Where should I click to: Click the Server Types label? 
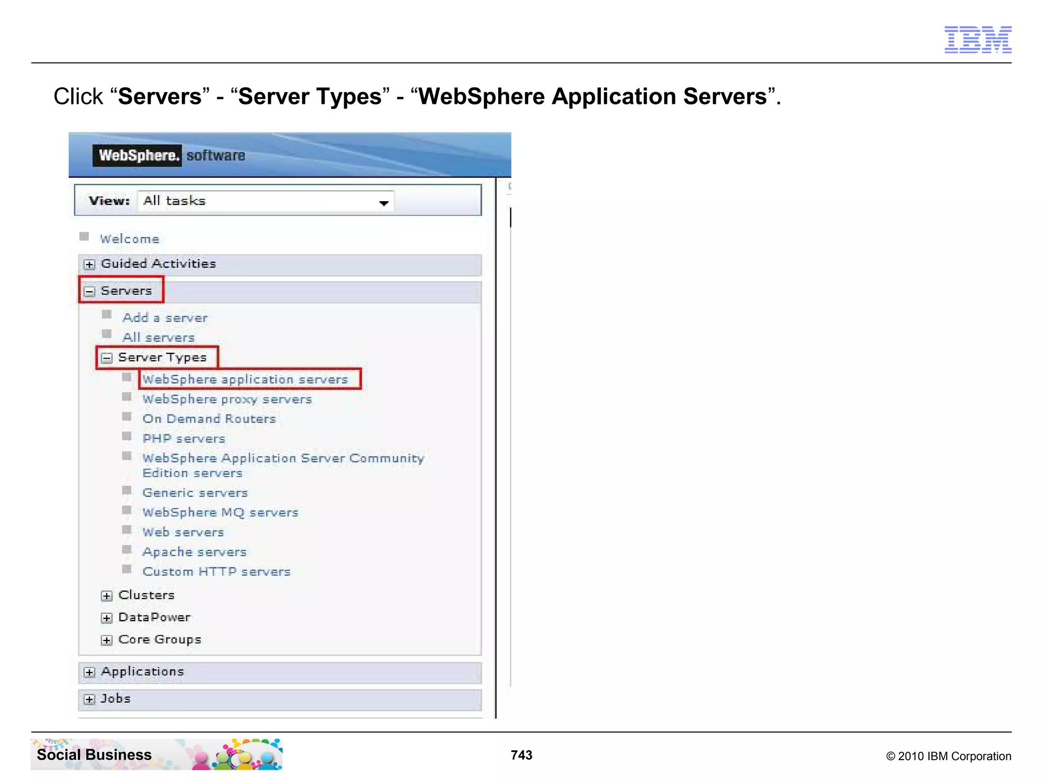point(162,357)
